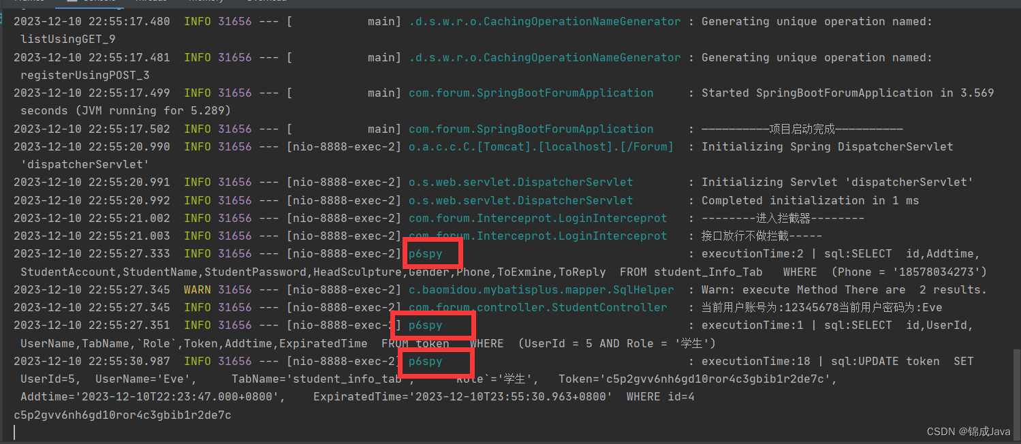Open the Overhead tab

point(266,2)
